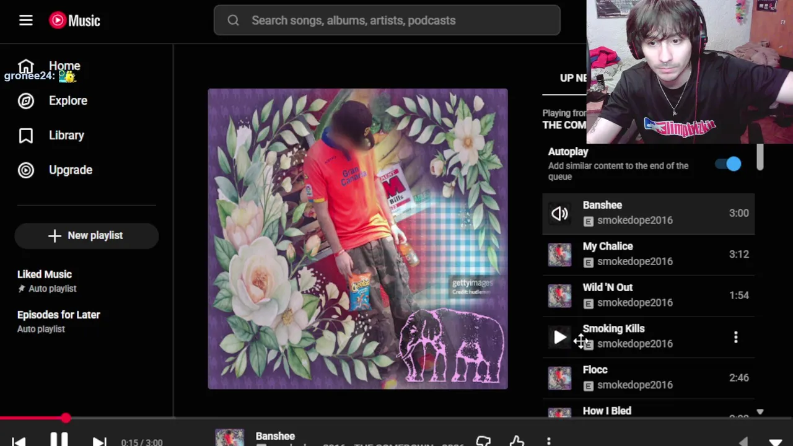The height and width of the screenshot is (446, 793).
Task: Click the Library bookmark icon
Action: 26,135
